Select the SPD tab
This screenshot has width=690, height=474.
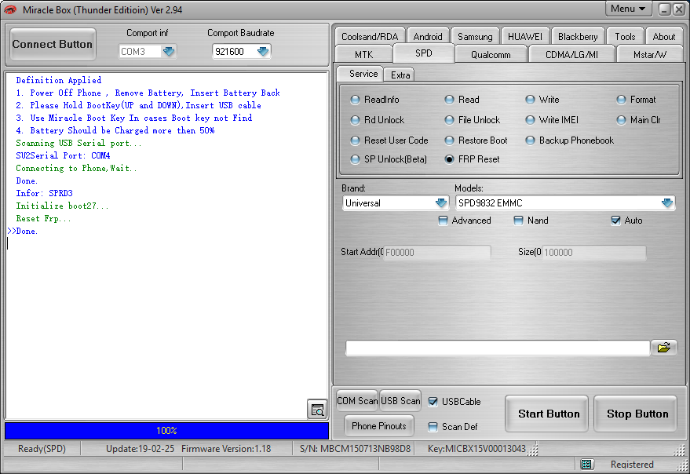click(424, 53)
